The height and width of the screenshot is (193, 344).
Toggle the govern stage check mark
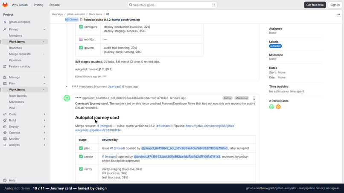81,48
